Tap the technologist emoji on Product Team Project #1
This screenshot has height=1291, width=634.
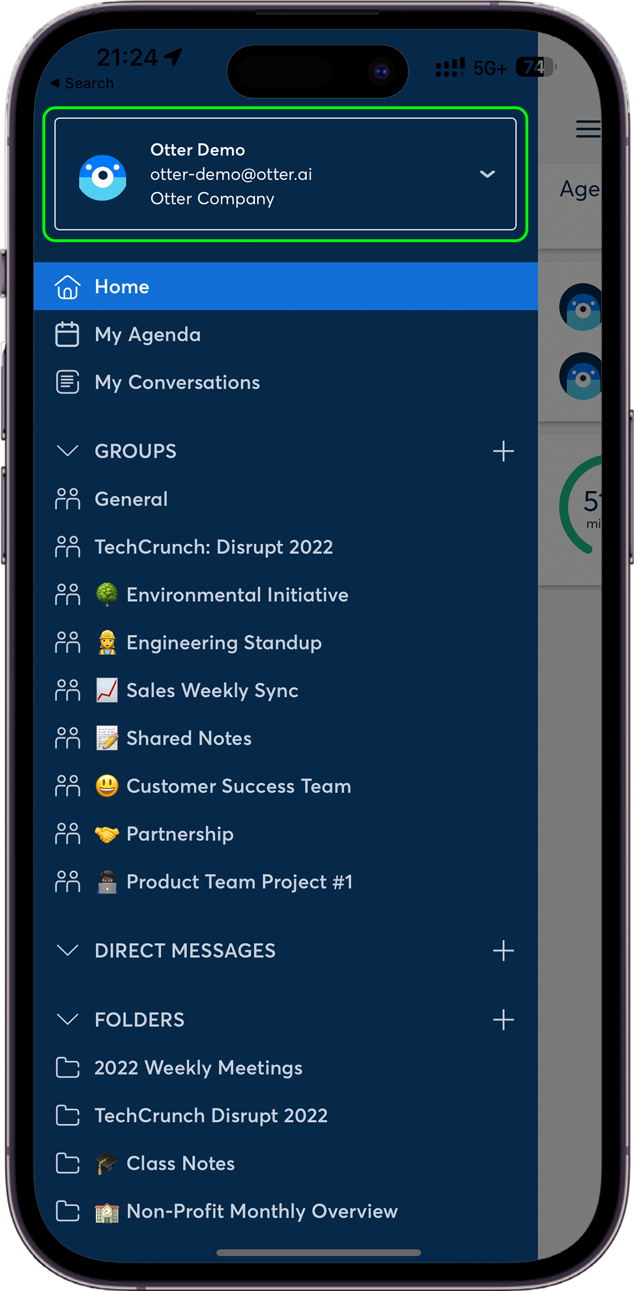107,882
